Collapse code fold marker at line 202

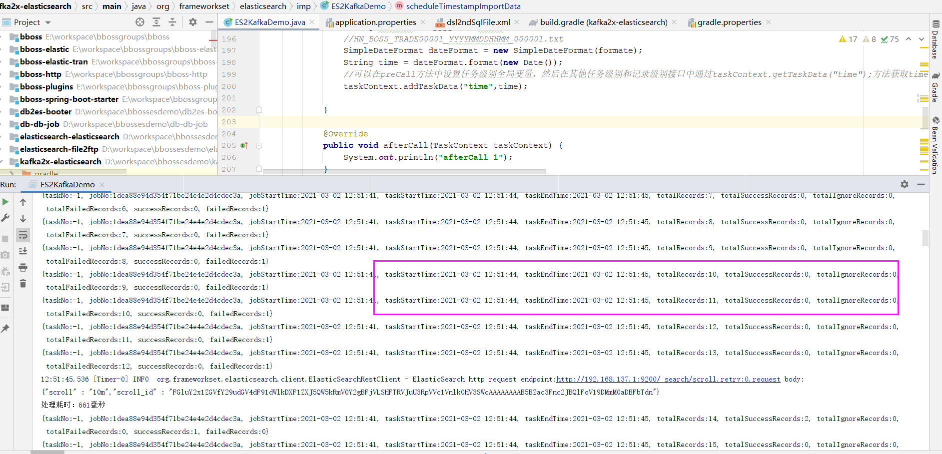[259, 109]
